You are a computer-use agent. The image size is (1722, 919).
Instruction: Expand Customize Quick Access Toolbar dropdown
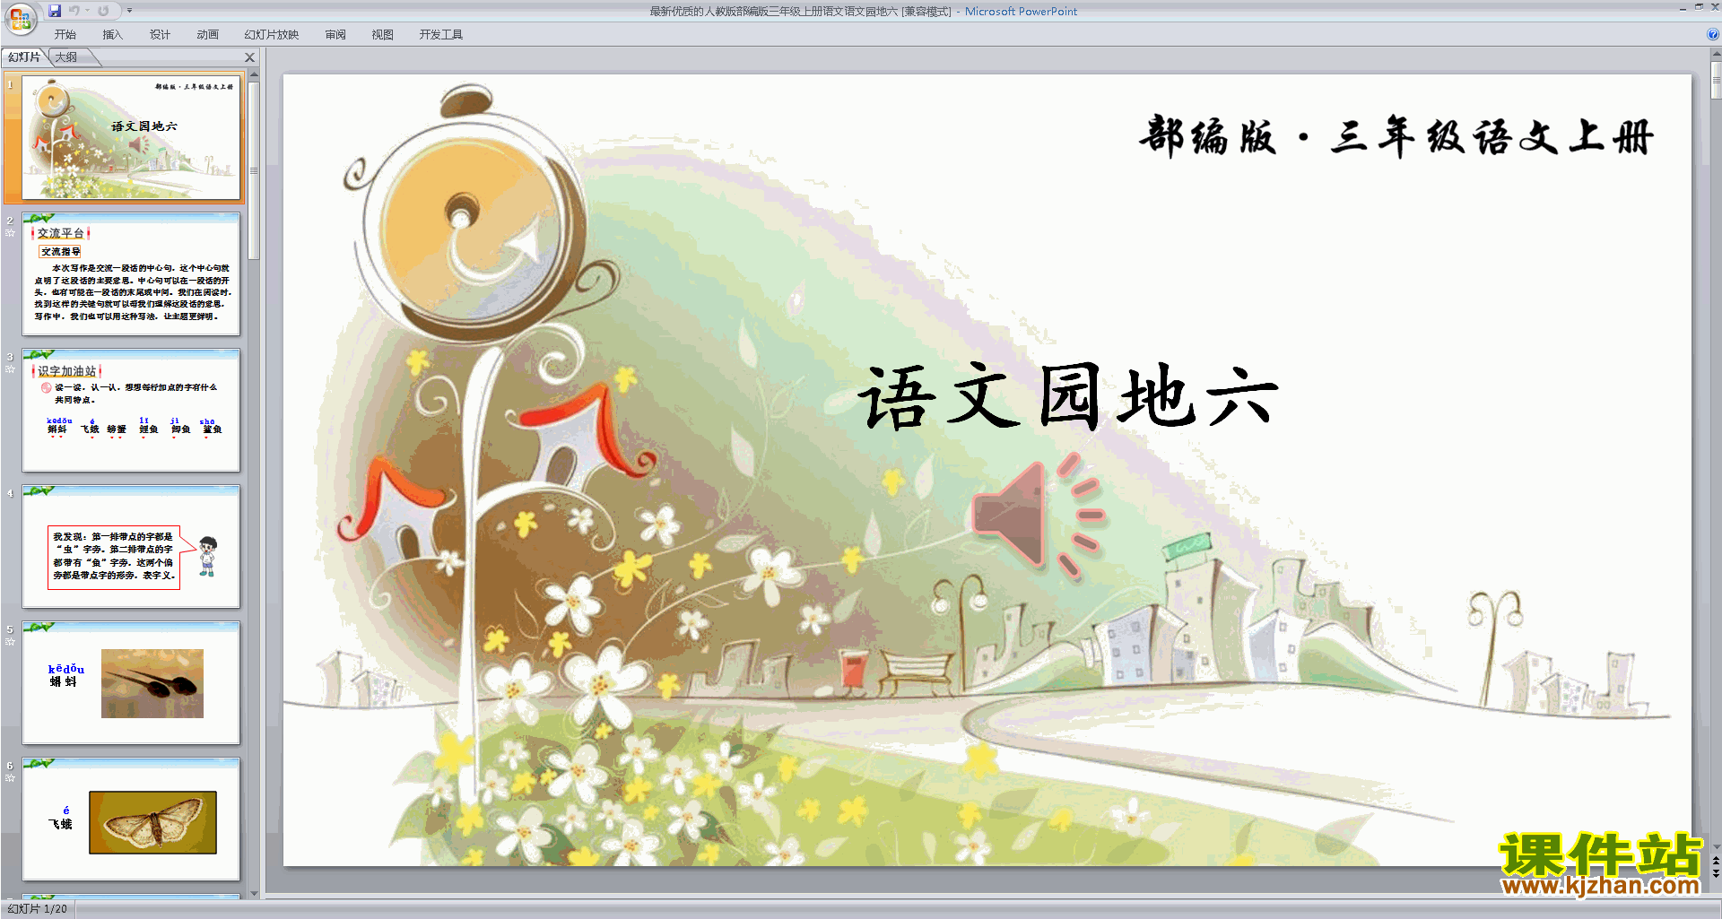click(x=129, y=11)
